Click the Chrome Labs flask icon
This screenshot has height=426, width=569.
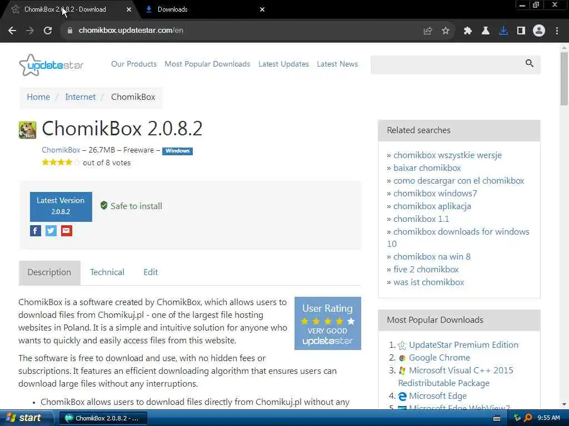pyautogui.click(x=485, y=31)
